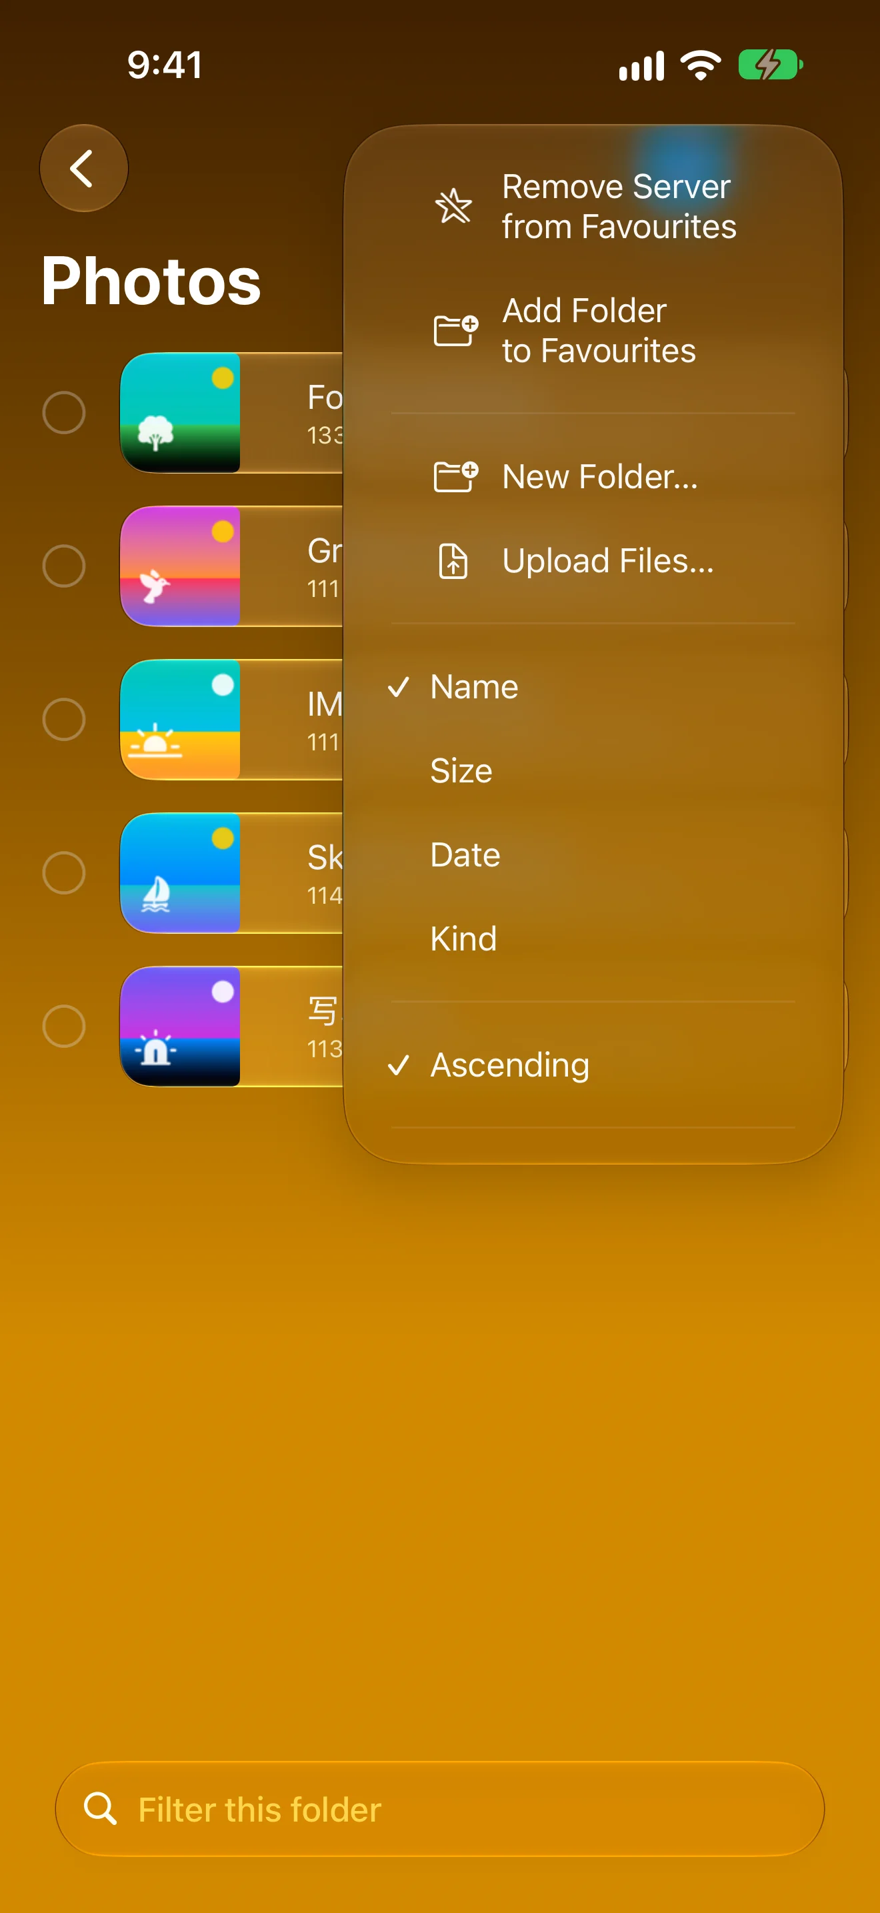The width and height of the screenshot is (880, 1913).
Task: Click the Upload Files document icon
Action: tap(453, 561)
